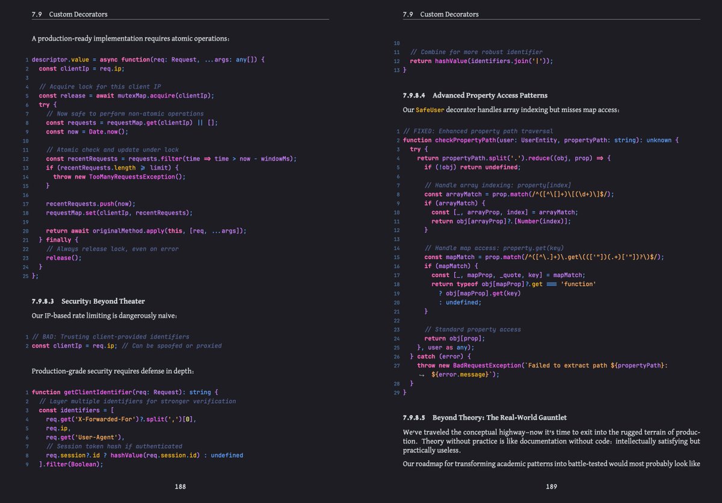722x503 pixels.
Task: Click the line 'req.session?.id ? hashValue(req.session.id) : undefined'
Action: 144,456
